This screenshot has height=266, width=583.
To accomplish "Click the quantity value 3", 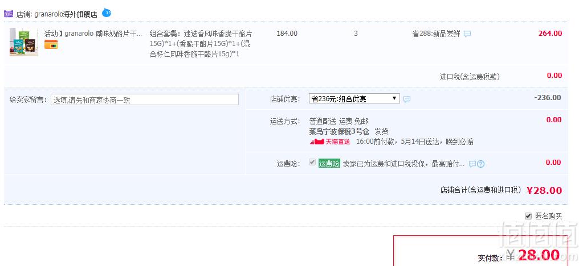I will 356,34.
